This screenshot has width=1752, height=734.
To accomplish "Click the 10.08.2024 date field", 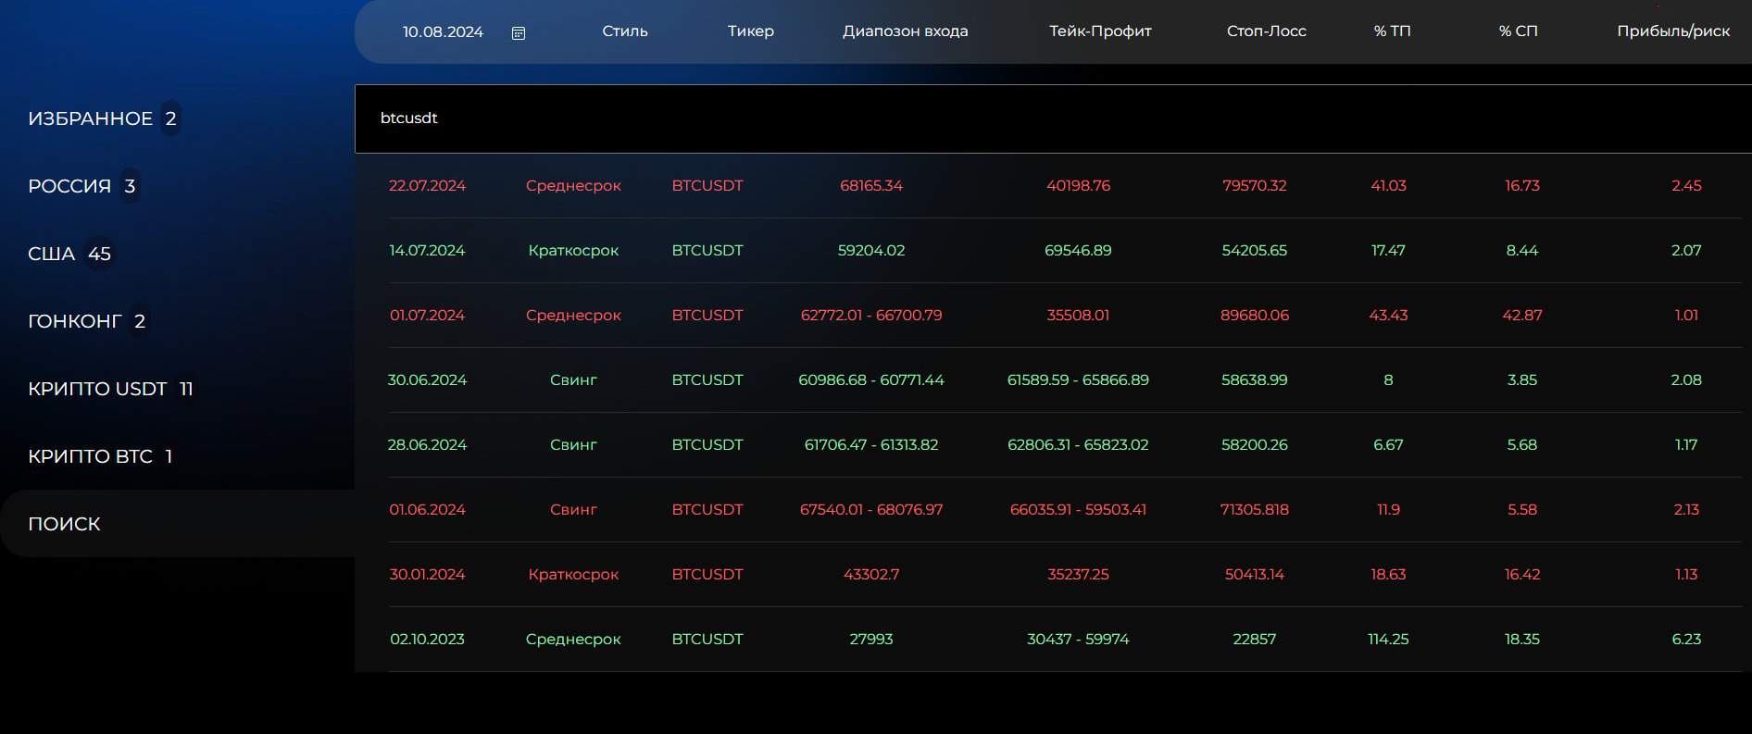I will tap(443, 32).
